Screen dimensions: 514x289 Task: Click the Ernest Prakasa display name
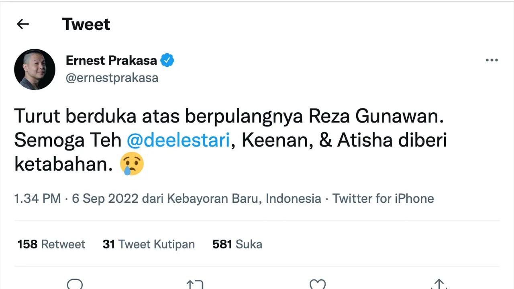click(111, 60)
